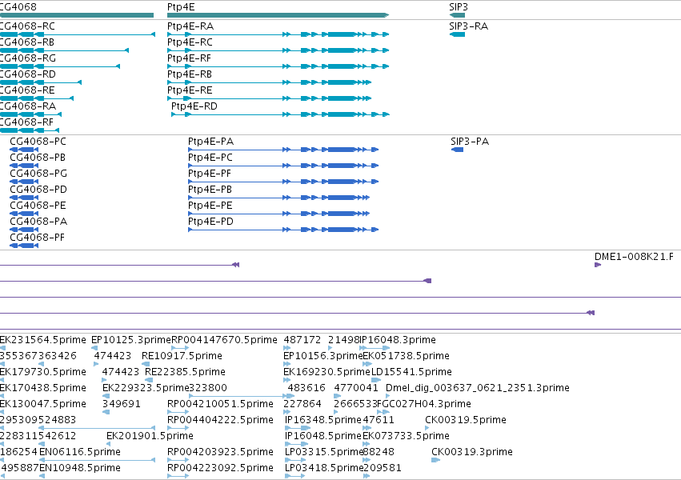
Task: Select EST EP10156.3prime
Action: (x=322, y=356)
